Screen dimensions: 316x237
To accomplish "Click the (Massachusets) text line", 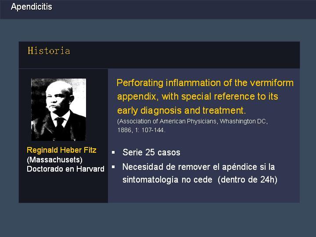I will [54, 160].
